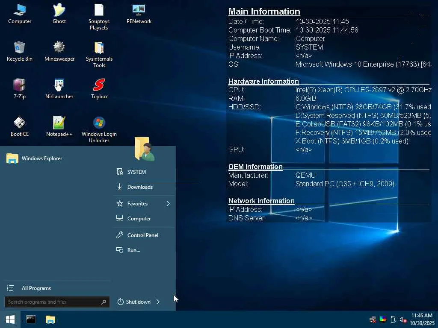Viewport: 438px width, 328px height.
Task: Click the Username value SYSTEM in info panel
Action: 309,47
